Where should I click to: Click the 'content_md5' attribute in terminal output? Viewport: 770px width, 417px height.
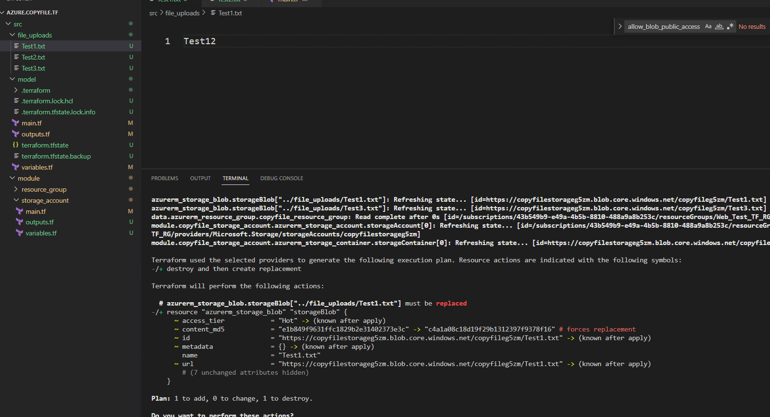pos(203,329)
